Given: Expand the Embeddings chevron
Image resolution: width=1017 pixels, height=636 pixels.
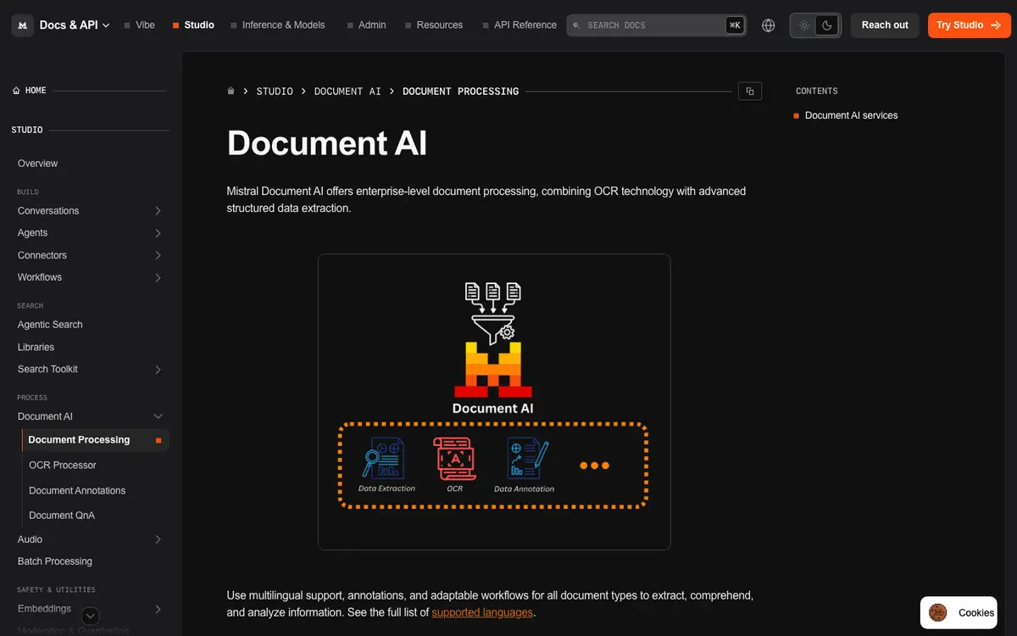Looking at the screenshot, I should pyautogui.click(x=158, y=609).
